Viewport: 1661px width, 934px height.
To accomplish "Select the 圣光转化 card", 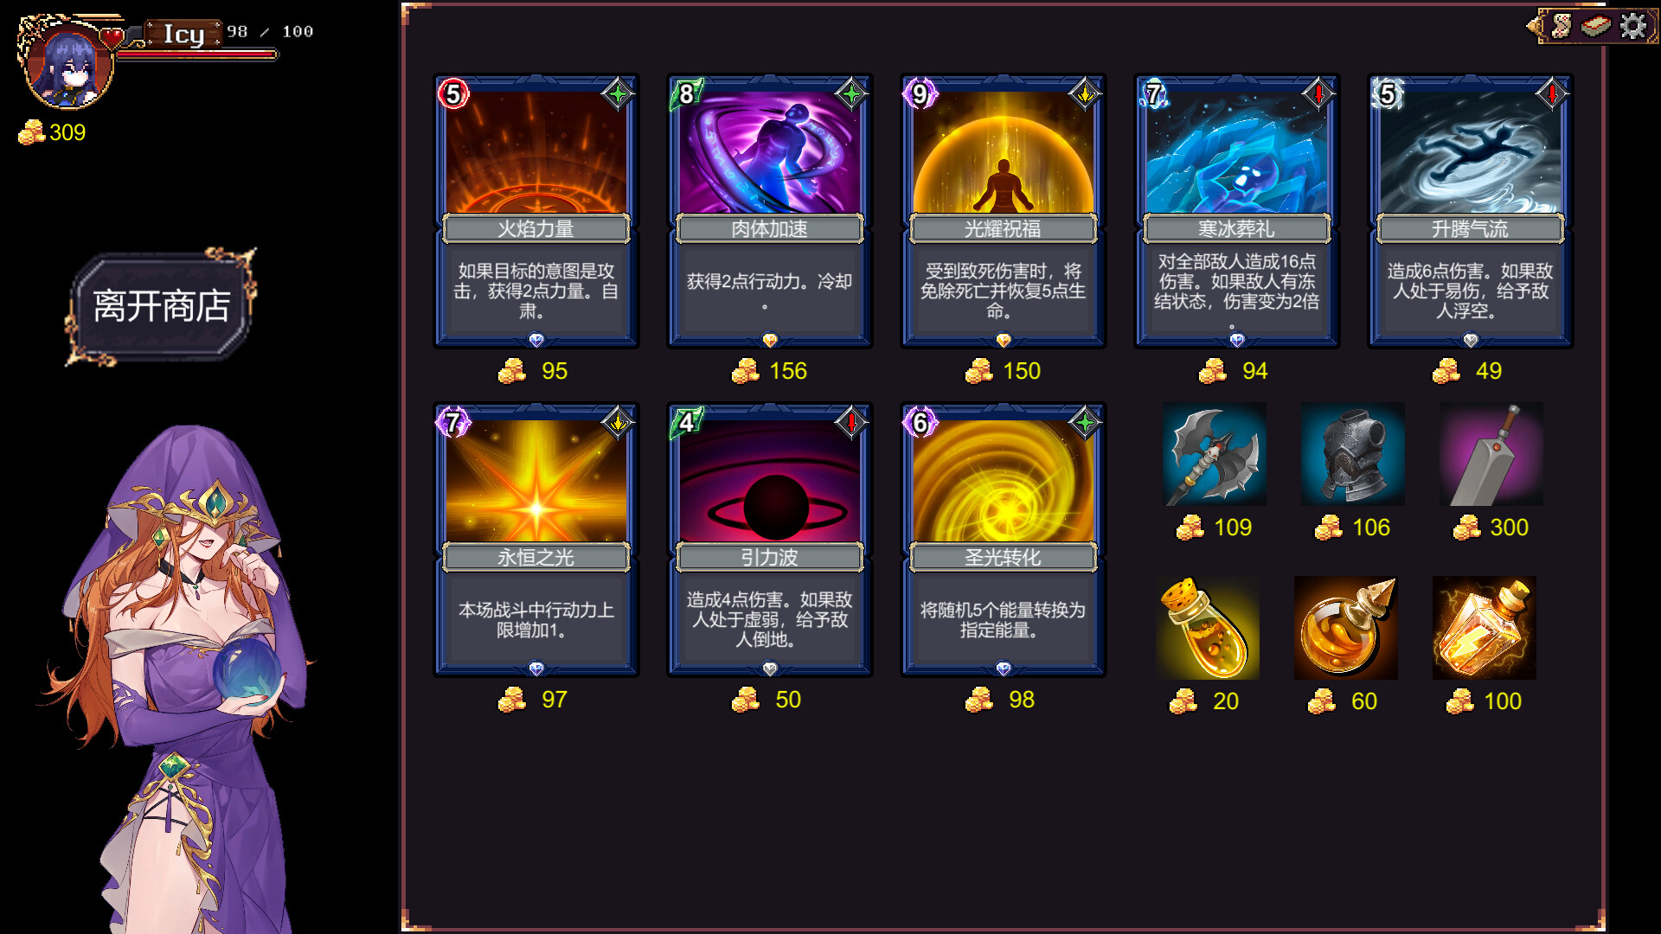I will click(x=1004, y=540).
